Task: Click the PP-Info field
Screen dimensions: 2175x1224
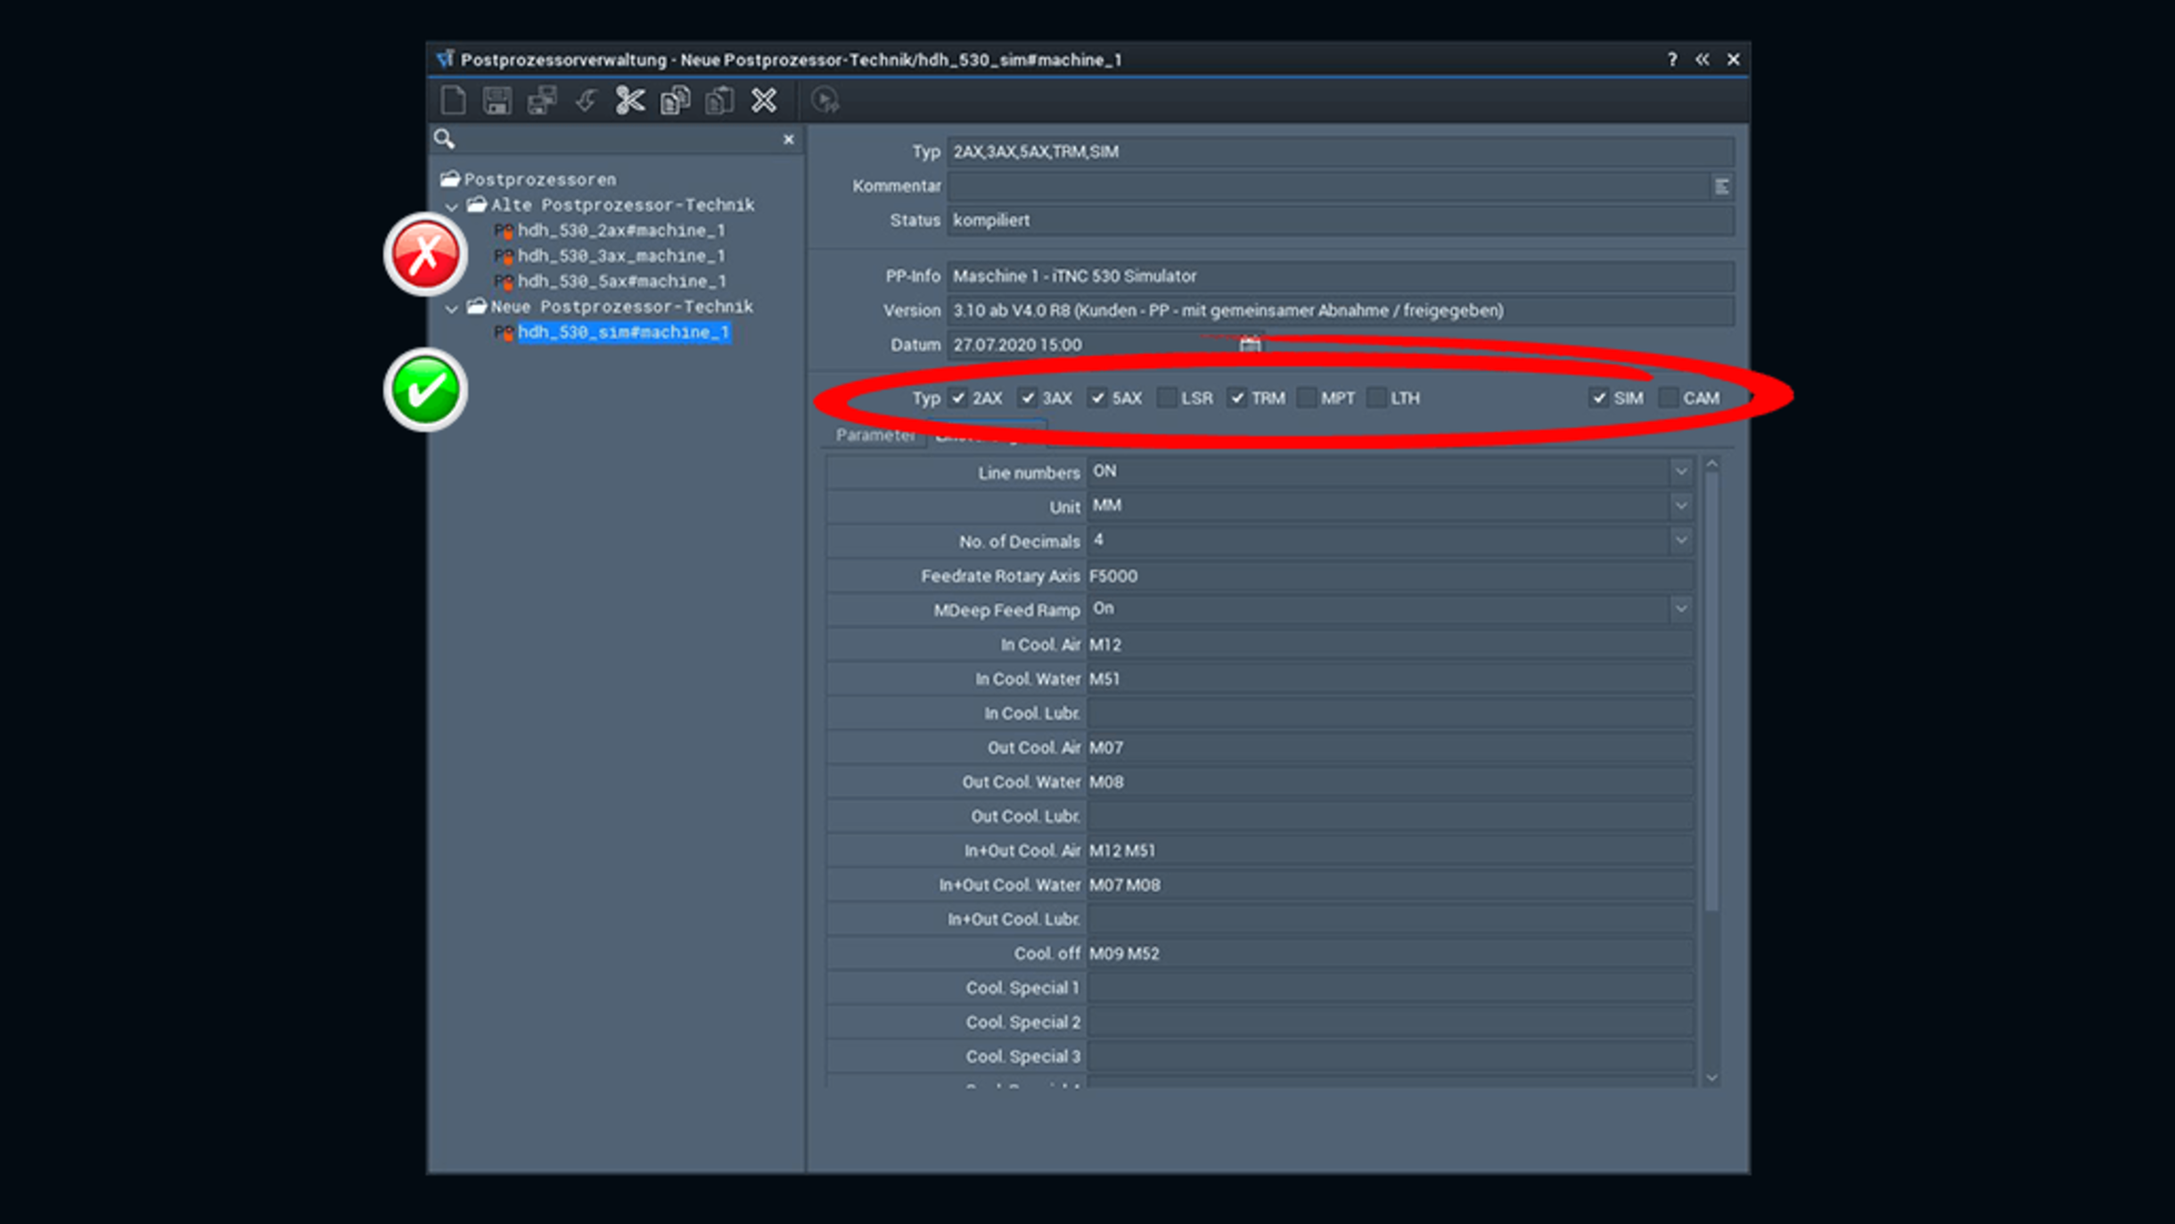Action: coord(1341,276)
